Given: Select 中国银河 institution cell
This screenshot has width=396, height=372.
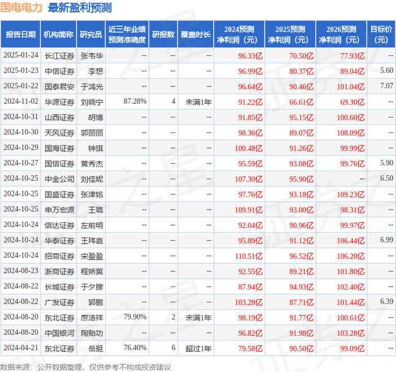Looking at the screenshot, I should [59, 333].
